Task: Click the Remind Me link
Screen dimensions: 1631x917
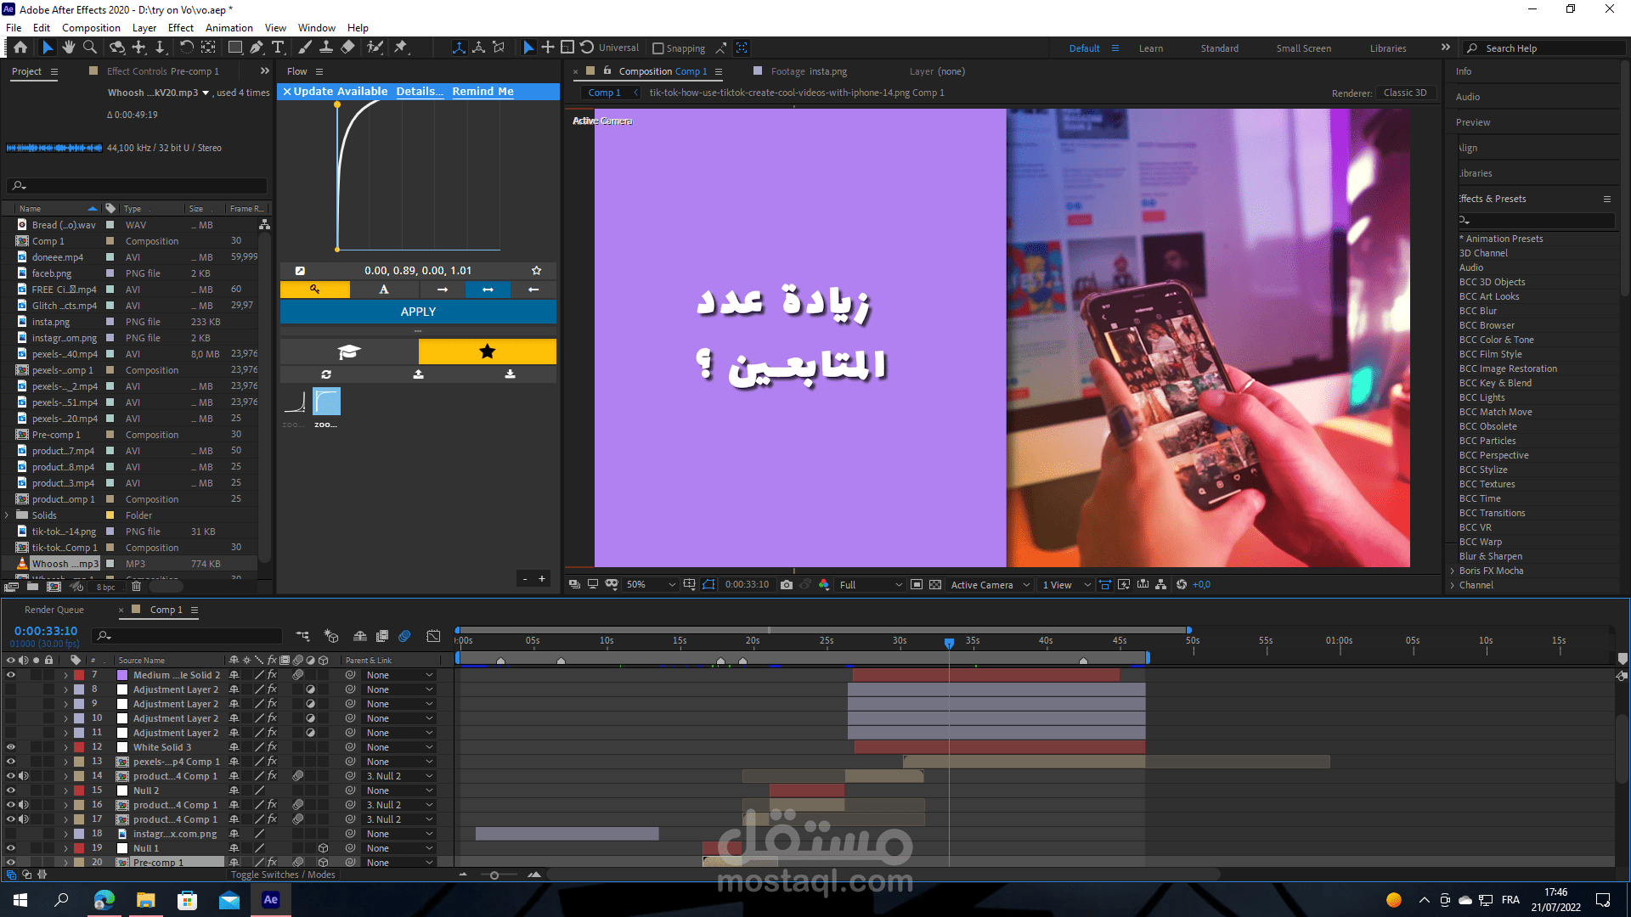Action: click(x=483, y=91)
